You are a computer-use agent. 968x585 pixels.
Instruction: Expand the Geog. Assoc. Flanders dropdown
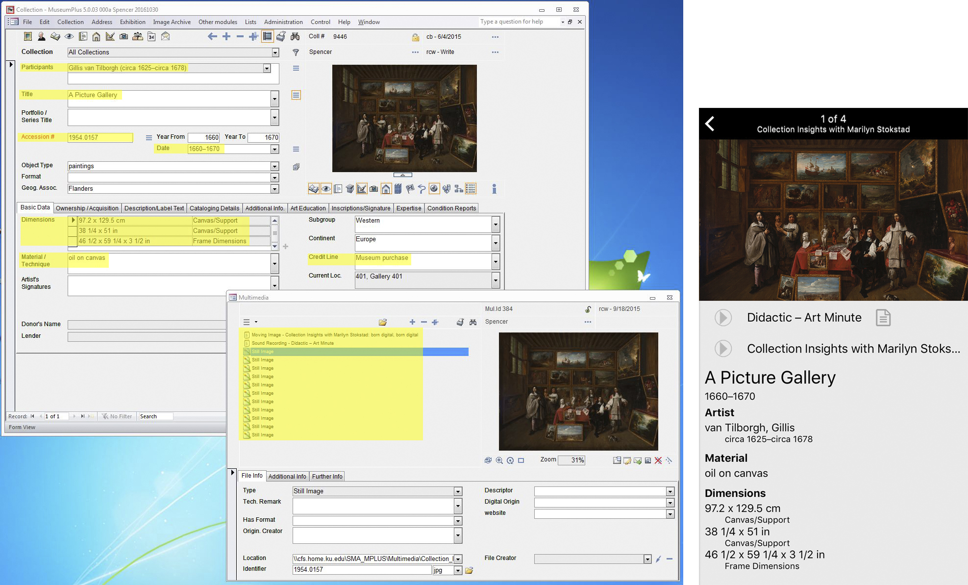(x=274, y=189)
